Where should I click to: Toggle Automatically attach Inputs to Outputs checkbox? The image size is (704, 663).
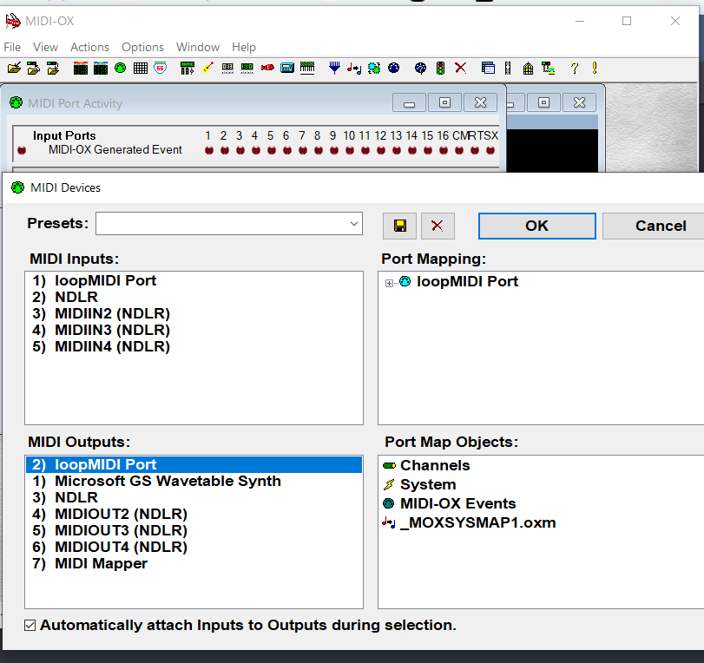coord(30,626)
